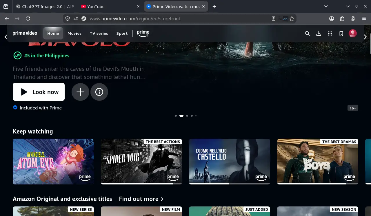Open the card tagged NEW SEASON
The height and width of the screenshot is (216, 371).
(x=318, y=211)
